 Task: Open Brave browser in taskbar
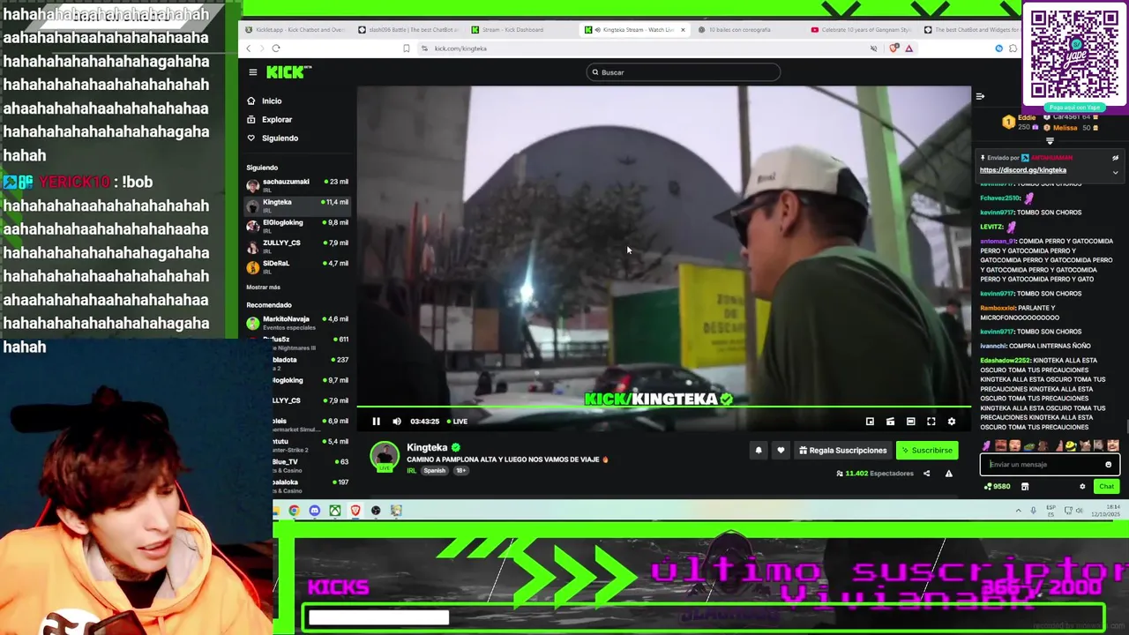point(355,511)
